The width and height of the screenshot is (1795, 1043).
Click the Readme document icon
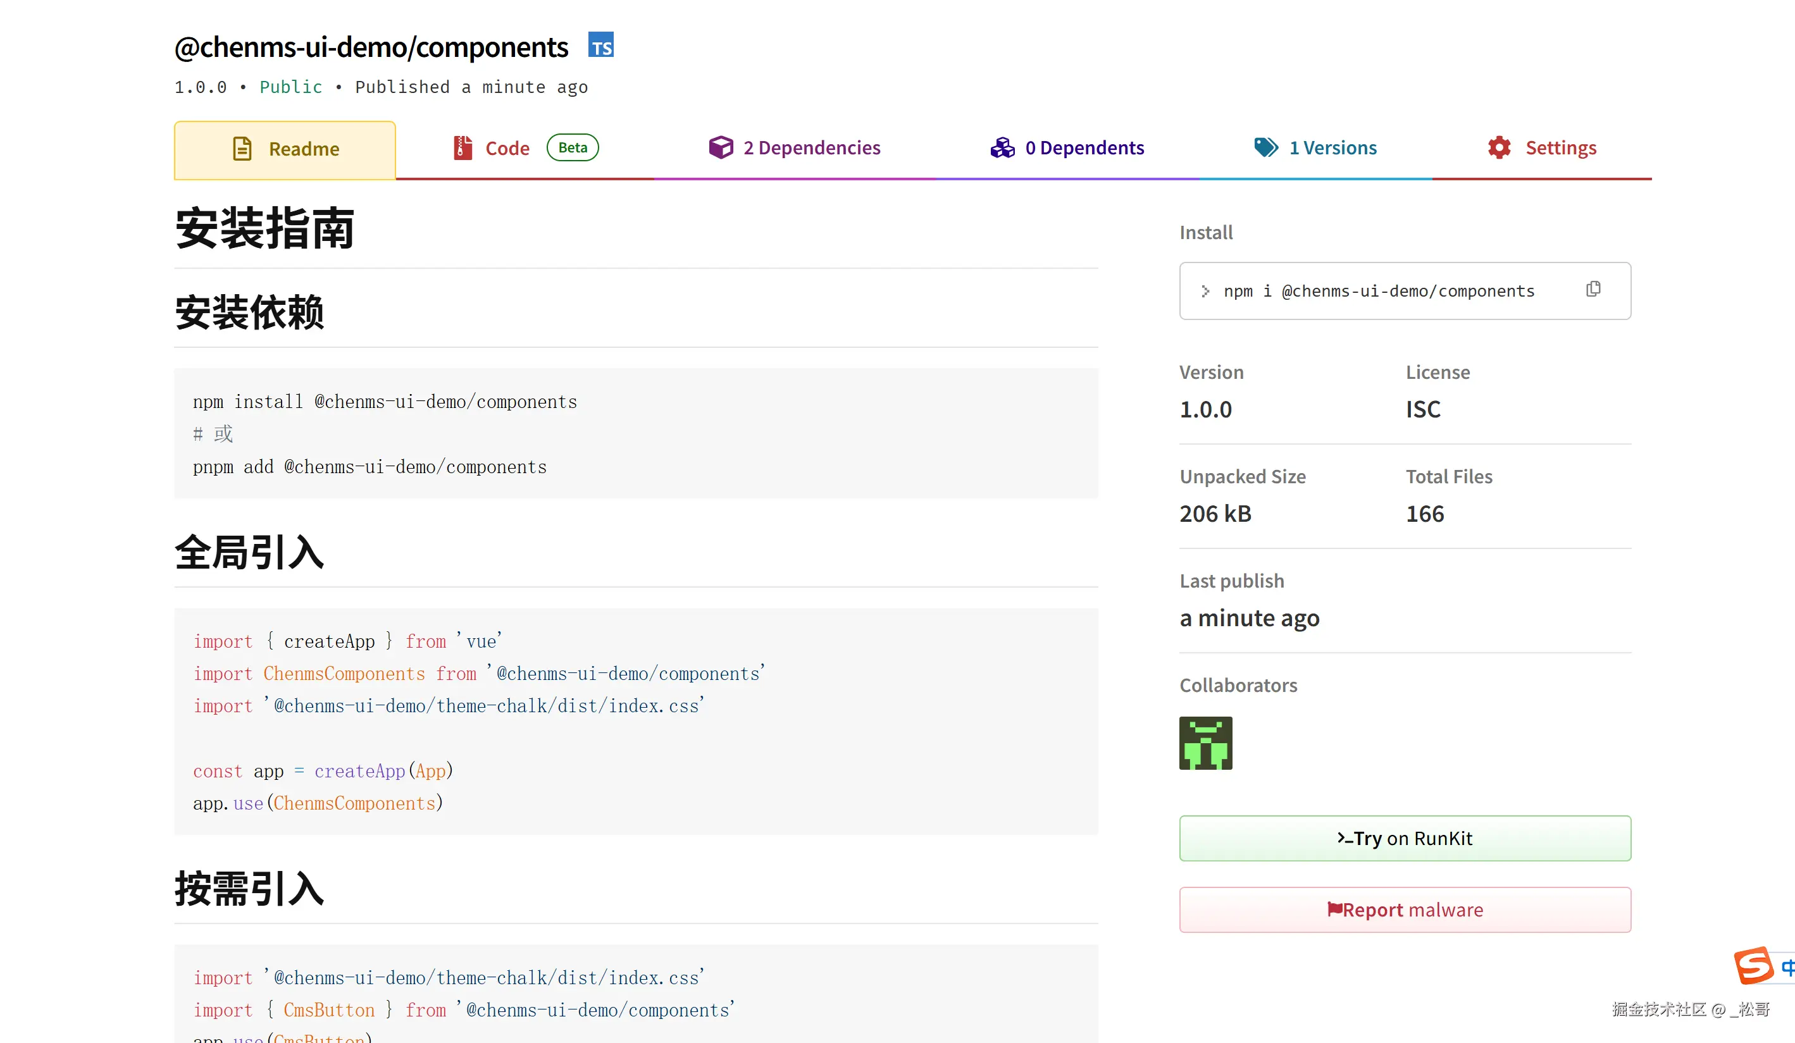(242, 149)
